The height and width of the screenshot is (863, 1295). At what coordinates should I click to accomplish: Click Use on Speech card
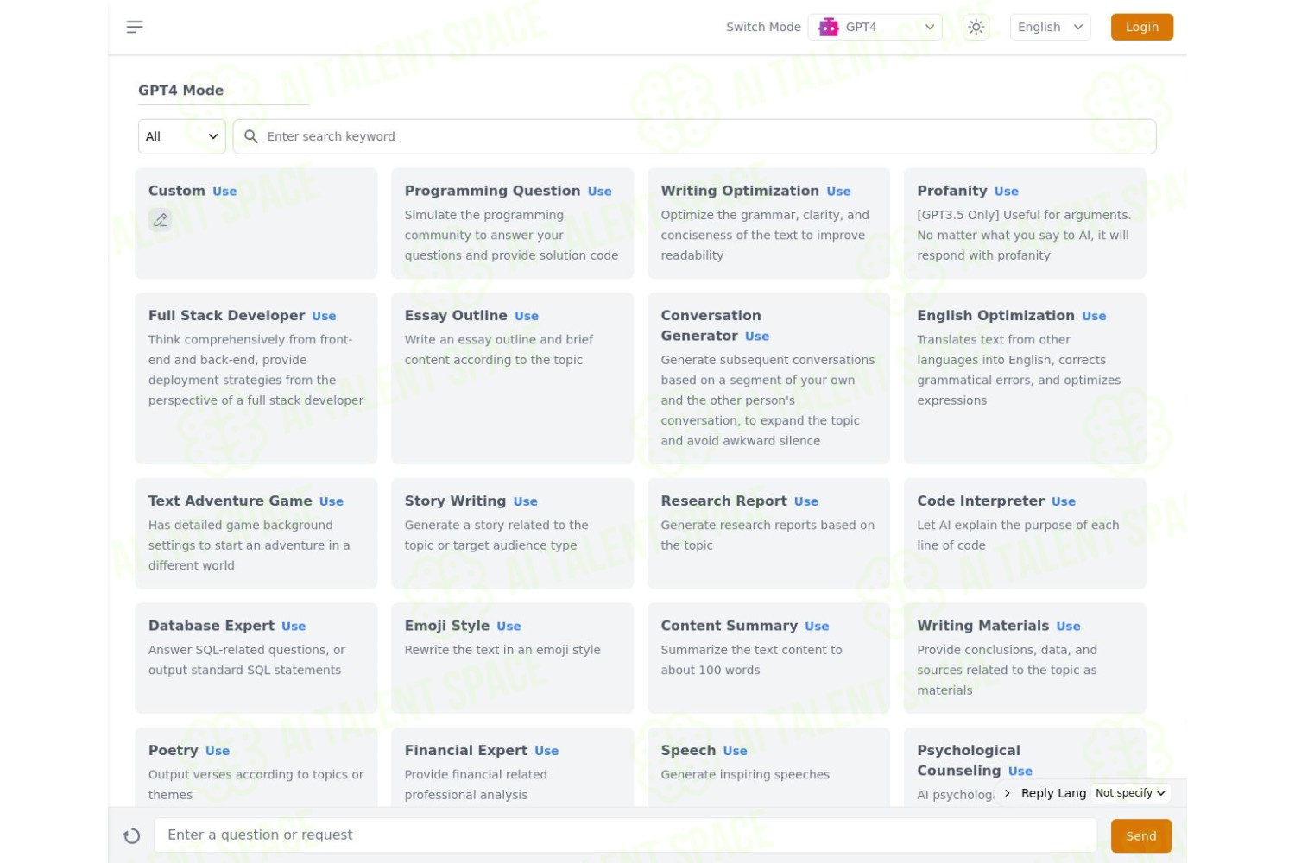point(736,751)
